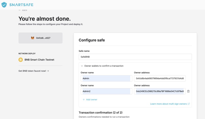Click NETWORK DEPLOY label
This screenshot has height=119, width=205.
click(x=27, y=54)
